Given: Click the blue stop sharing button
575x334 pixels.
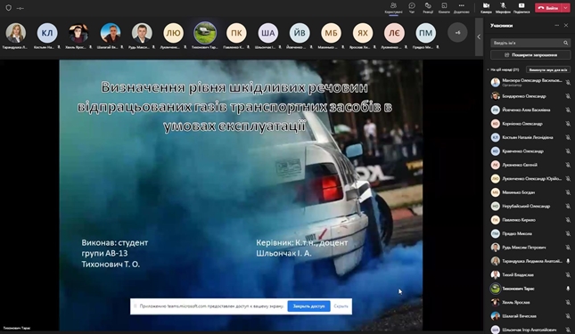Looking at the screenshot, I should (308, 306).
